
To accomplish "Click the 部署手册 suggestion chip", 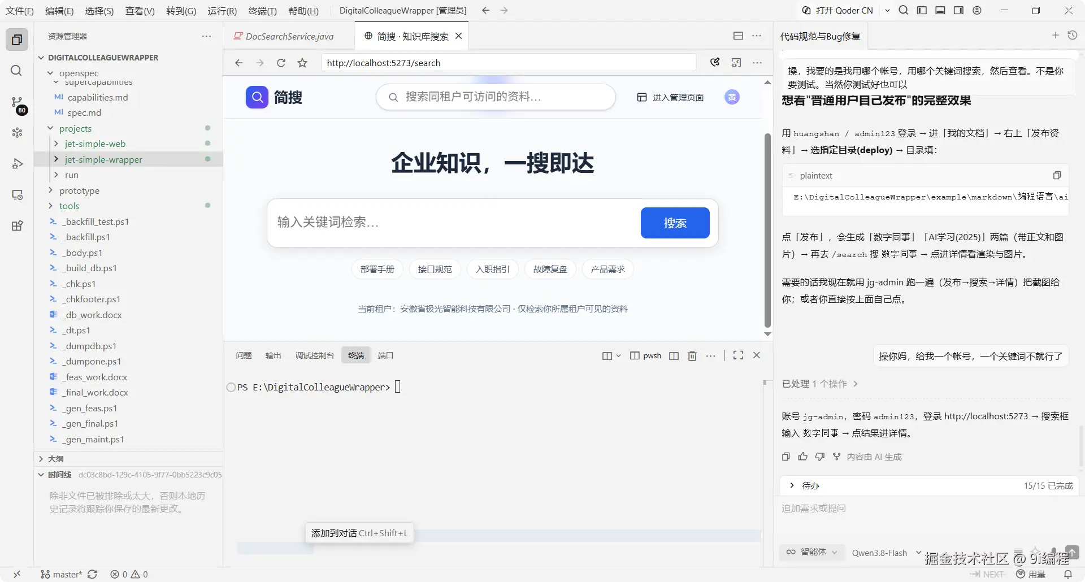I will [377, 269].
